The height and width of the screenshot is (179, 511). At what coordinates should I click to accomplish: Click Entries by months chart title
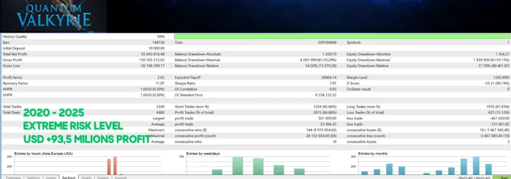click(x=372, y=153)
